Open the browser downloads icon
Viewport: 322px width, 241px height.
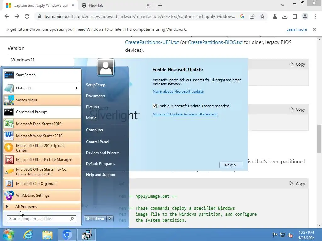[x=285, y=16]
